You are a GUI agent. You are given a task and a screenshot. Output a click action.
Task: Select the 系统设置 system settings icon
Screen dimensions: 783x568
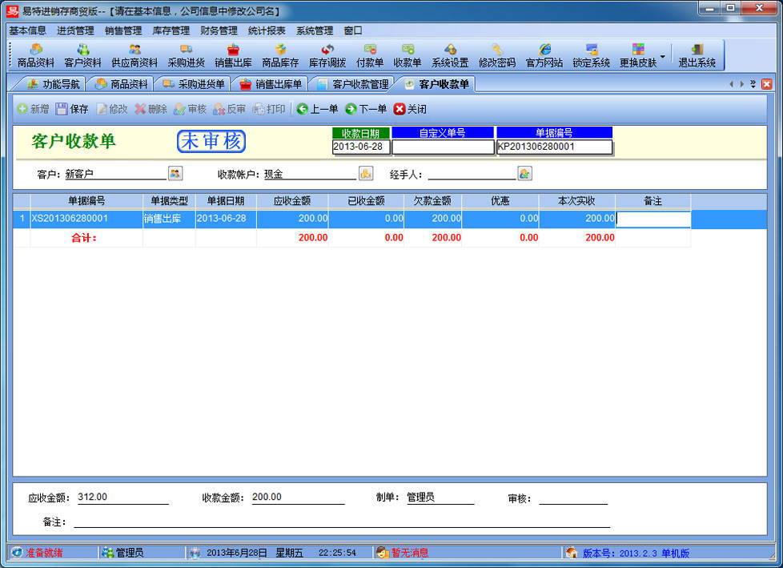click(450, 54)
